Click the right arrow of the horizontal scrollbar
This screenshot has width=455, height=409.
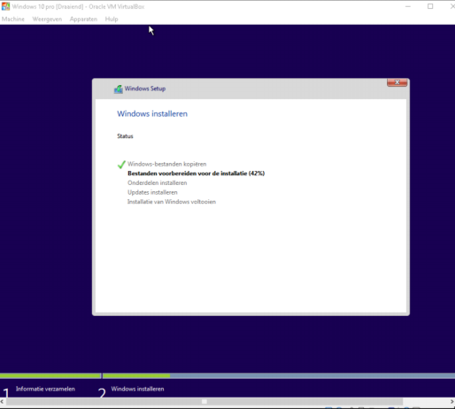(x=452, y=401)
